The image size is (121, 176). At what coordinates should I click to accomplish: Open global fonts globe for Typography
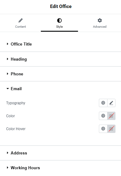(x=103, y=103)
